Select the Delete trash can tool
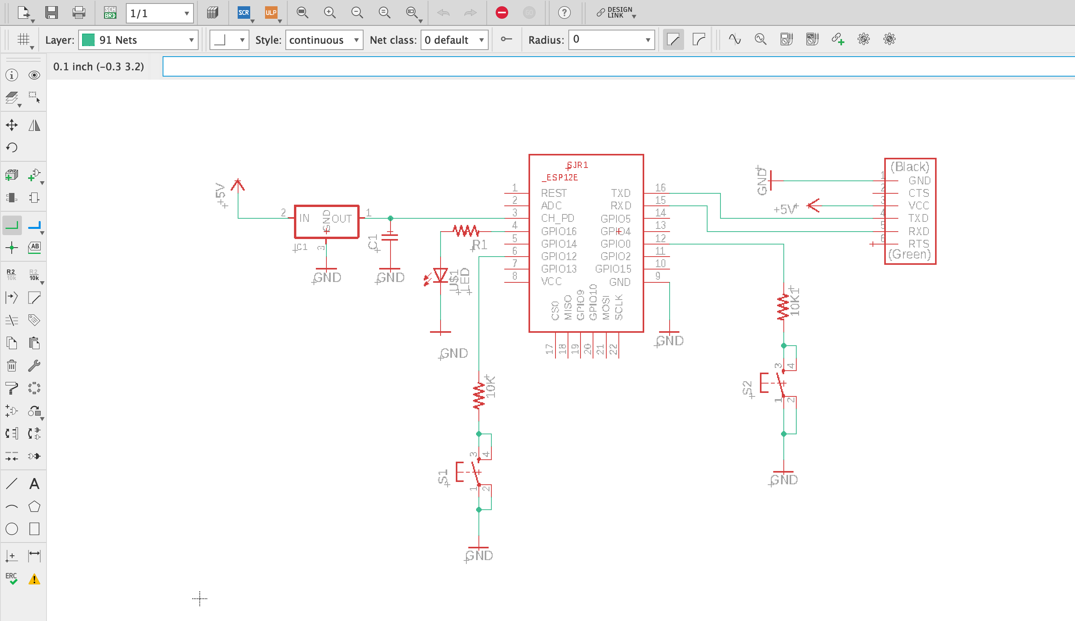This screenshot has height=621, width=1075. click(12, 366)
